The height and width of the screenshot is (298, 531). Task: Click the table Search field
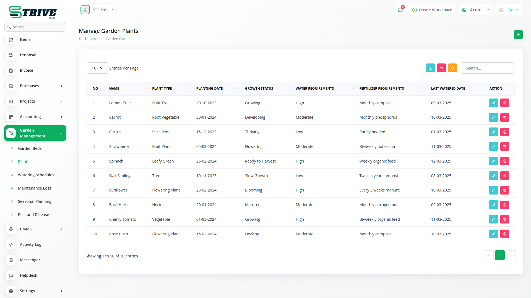point(487,68)
